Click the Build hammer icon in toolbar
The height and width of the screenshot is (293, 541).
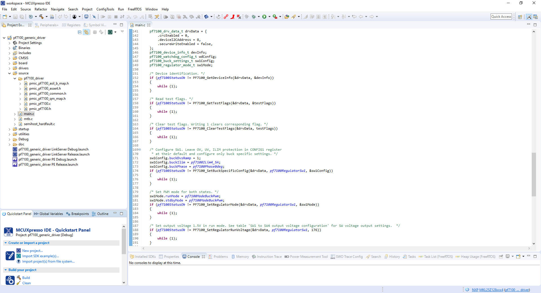41,17
